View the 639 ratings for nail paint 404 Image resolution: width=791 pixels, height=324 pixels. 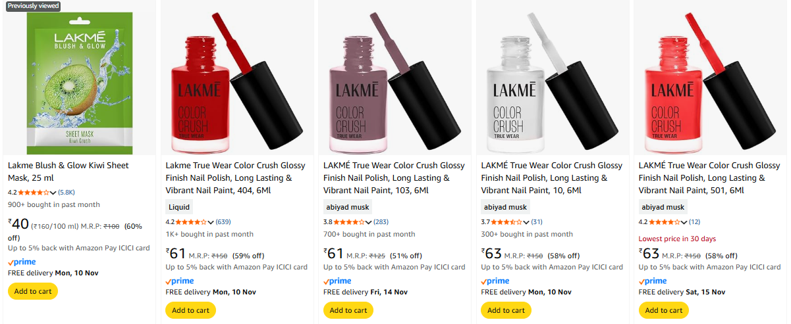pos(223,222)
